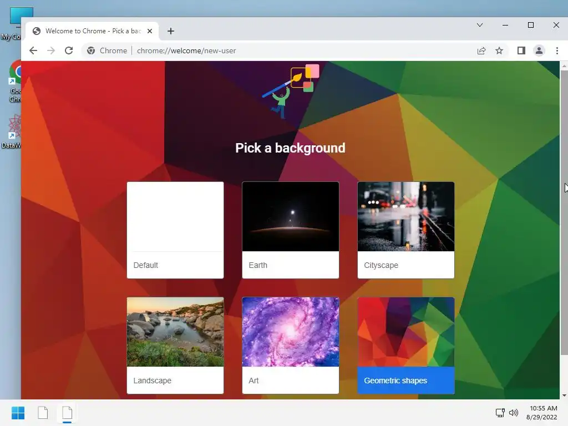Close the Welcome to Chrome tab
Viewport: 568px width, 426px height.
pyautogui.click(x=150, y=31)
